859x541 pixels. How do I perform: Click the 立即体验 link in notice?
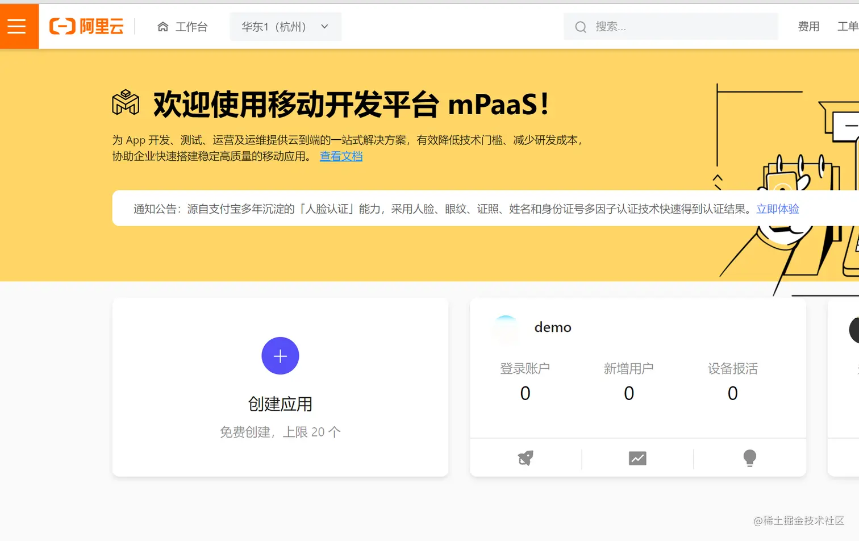[x=777, y=209]
